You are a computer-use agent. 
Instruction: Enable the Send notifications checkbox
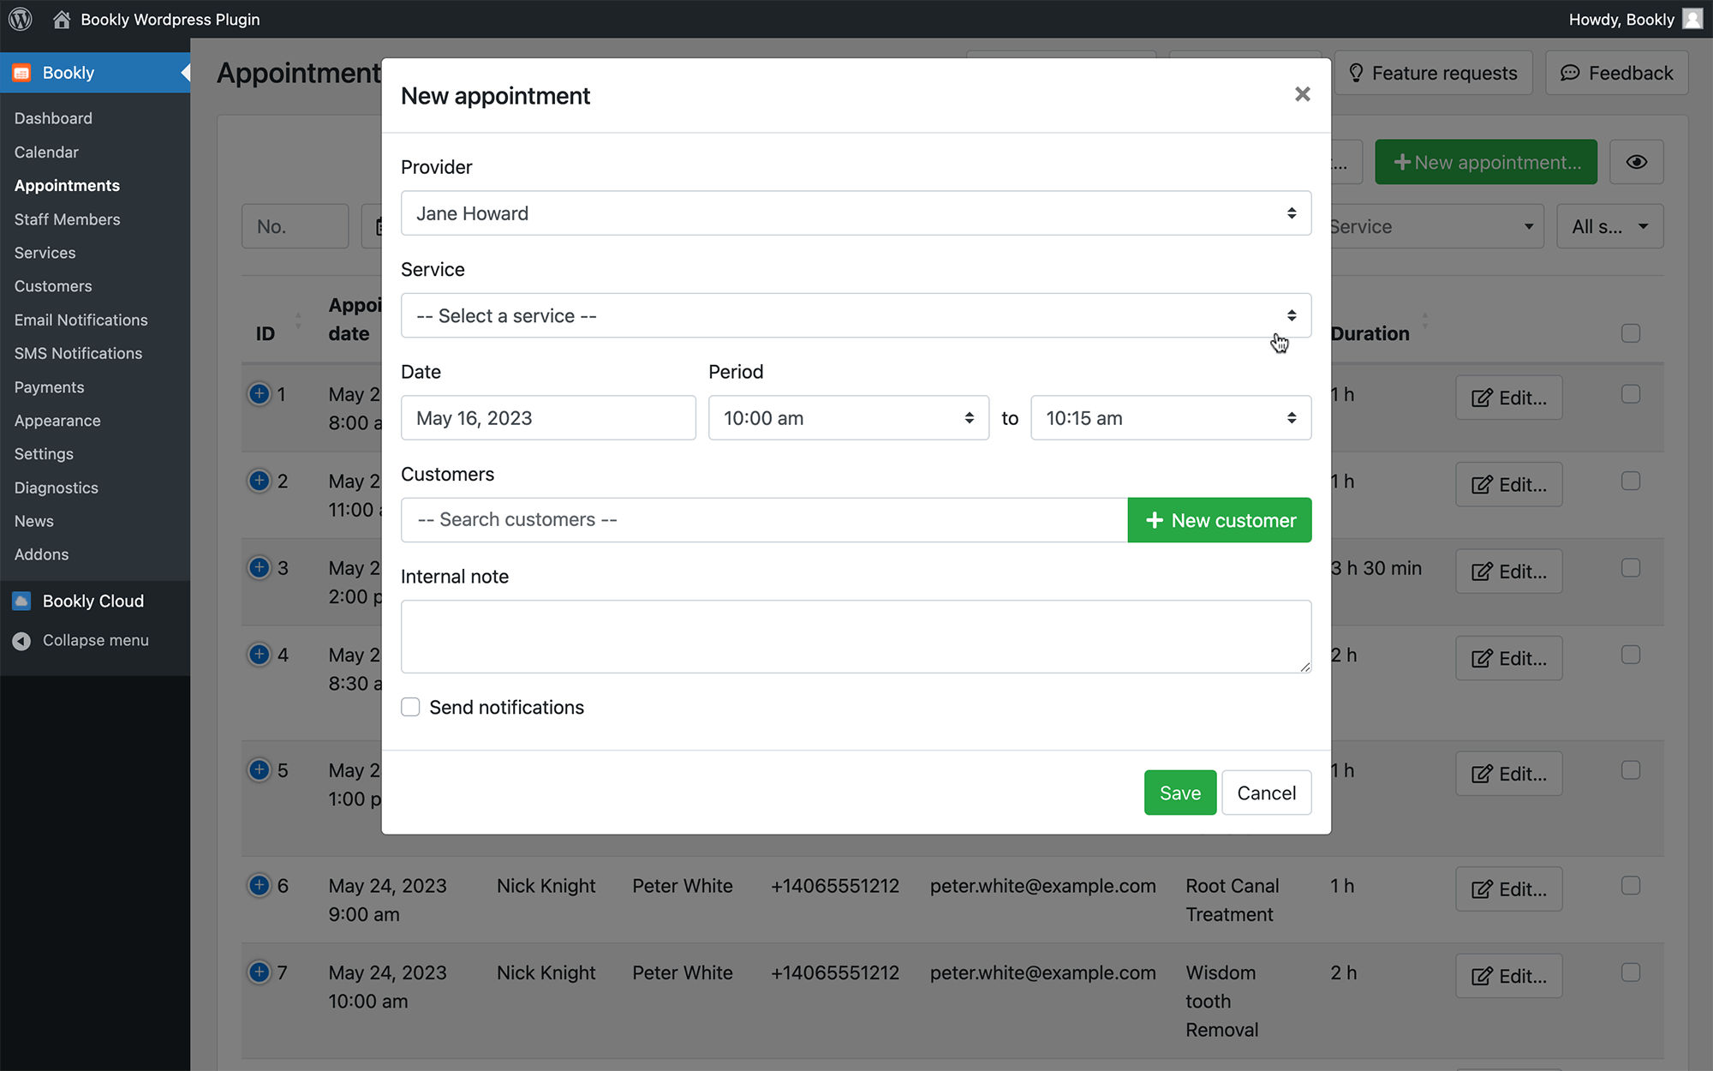(x=410, y=707)
